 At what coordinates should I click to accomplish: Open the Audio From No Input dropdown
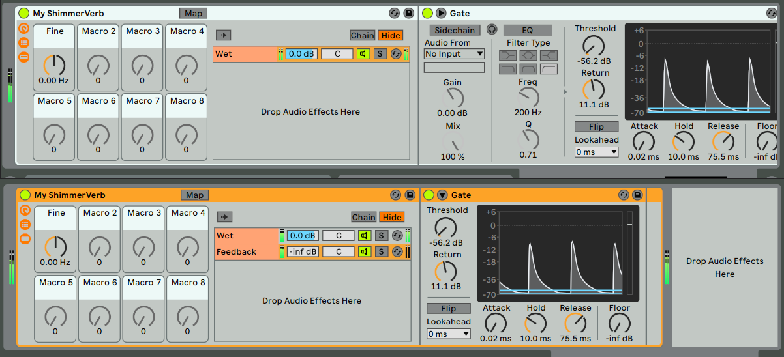tap(454, 54)
